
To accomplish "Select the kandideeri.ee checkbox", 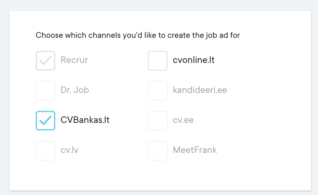I will 158,91.
